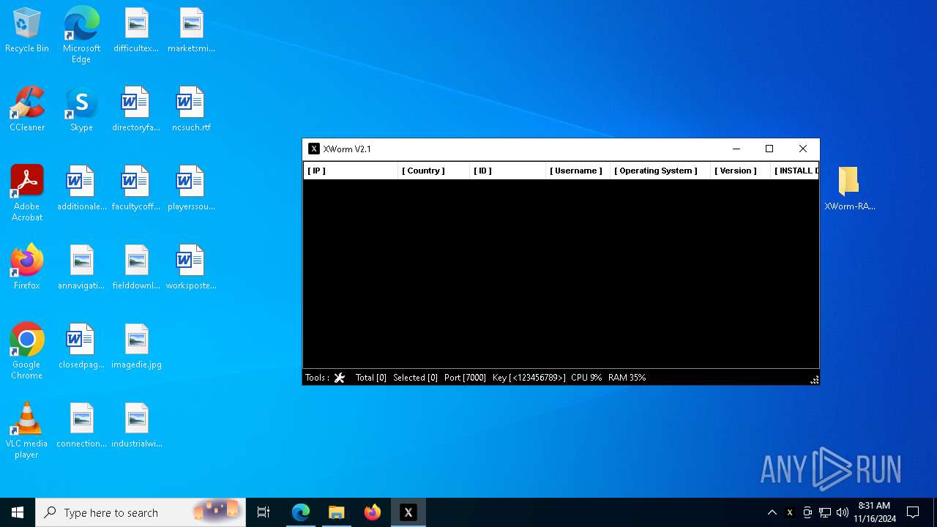Open the clock showing 8:31 AM
This screenshot has height=527, width=937.
coord(874,512)
